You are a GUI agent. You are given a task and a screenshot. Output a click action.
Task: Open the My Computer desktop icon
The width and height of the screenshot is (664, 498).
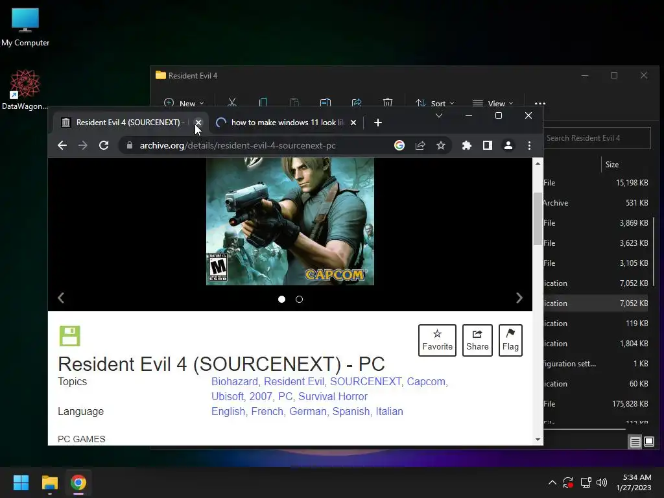25,27
